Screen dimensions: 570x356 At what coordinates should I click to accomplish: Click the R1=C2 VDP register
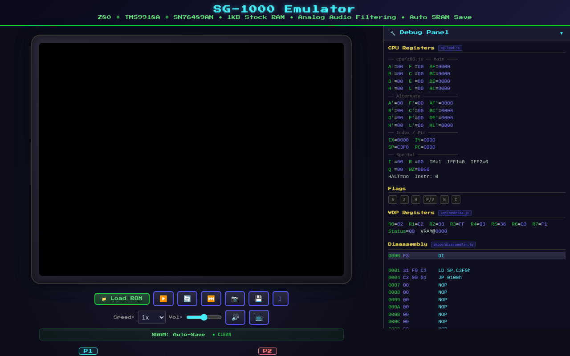tap(416, 224)
